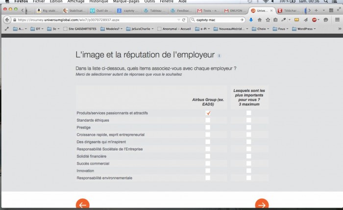The height and width of the screenshot is (210, 343).
Task: Open the Outils menu
Action: pos(149,1)
